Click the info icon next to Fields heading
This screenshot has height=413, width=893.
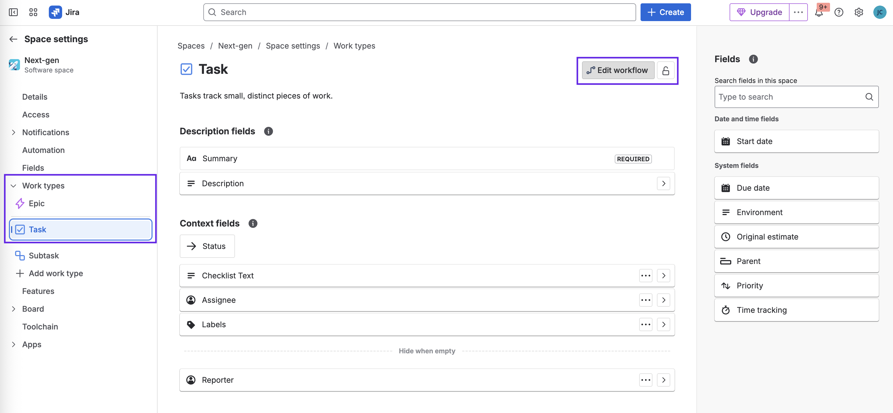pyautogui.click(x=753, y=59)
